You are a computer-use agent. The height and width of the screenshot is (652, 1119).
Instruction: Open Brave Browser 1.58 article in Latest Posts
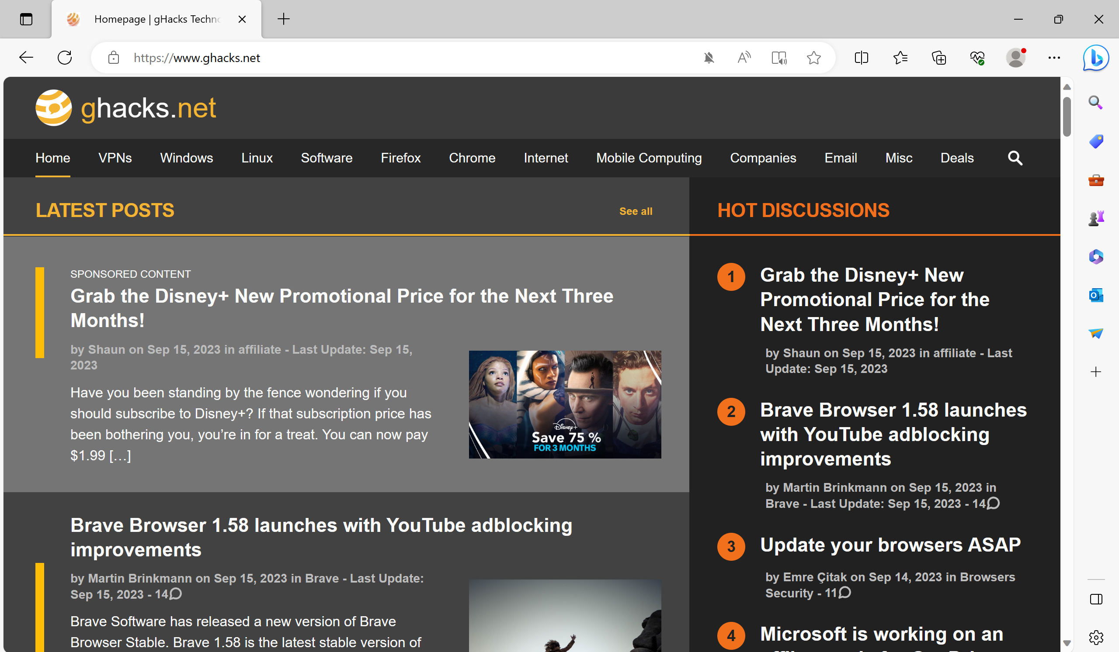321,537
